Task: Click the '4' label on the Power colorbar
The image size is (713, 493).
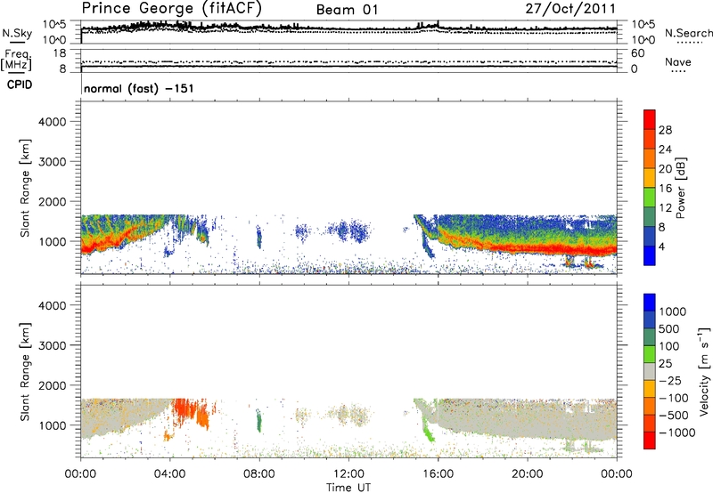Action: click(x=662, y=247)
